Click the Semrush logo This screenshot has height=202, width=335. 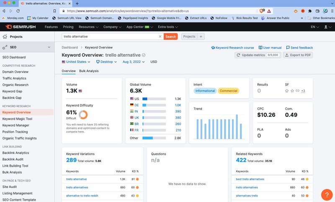21,27
